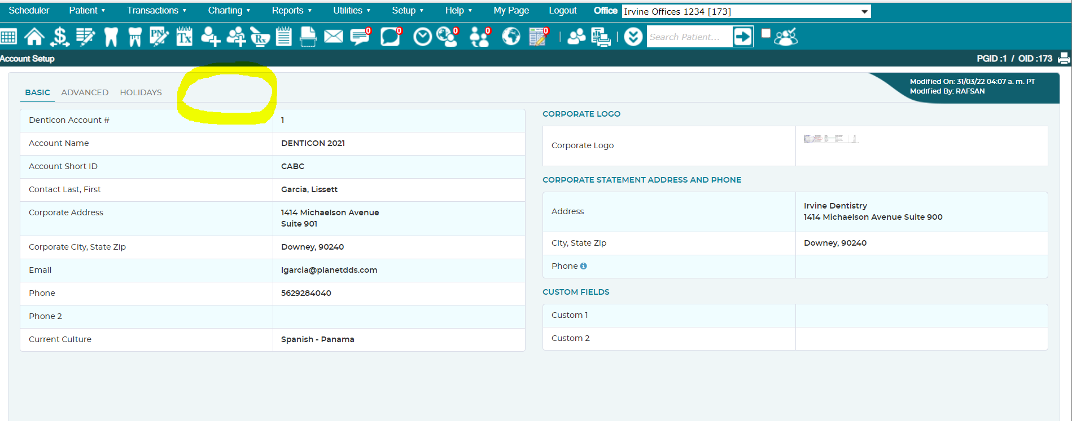Switch to the HOLIDAYS tab
Viewport: 1072px width, 421px height.
coord(141,92)
